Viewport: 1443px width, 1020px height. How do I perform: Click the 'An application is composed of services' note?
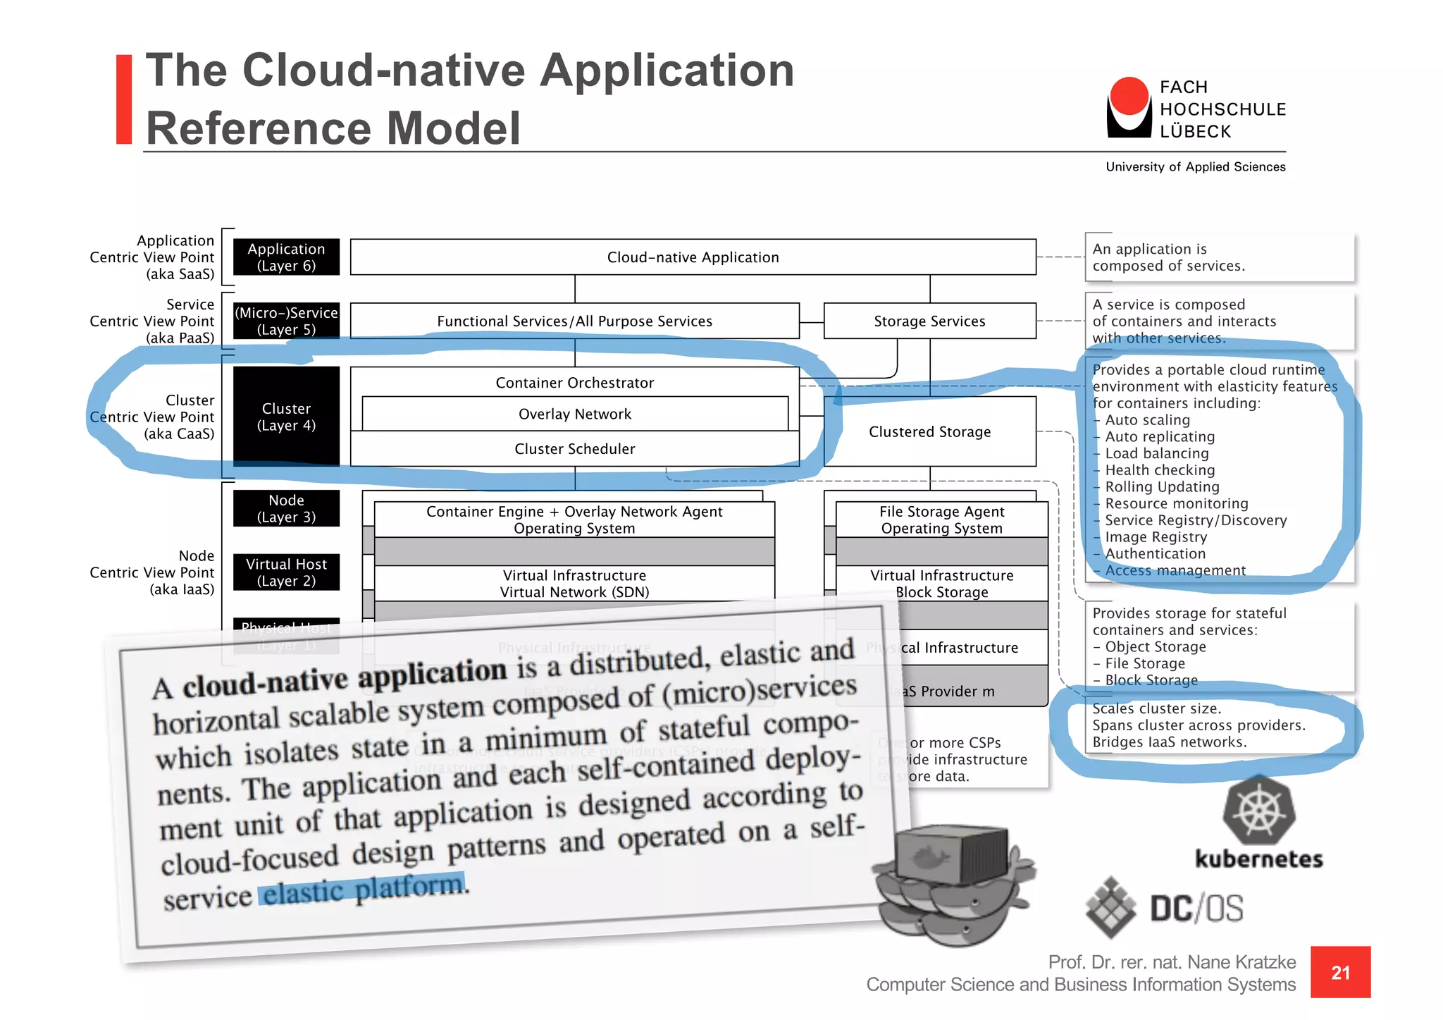[1219, 257]
